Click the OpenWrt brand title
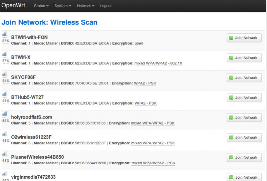Viewport: 267px width, 181px height. [13, 6]
